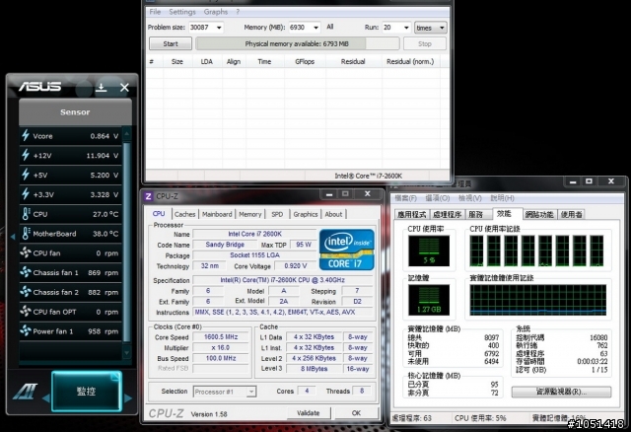The image size is (631, 432).
Task: Open the Settings menu in LinX
Action: 182,12
